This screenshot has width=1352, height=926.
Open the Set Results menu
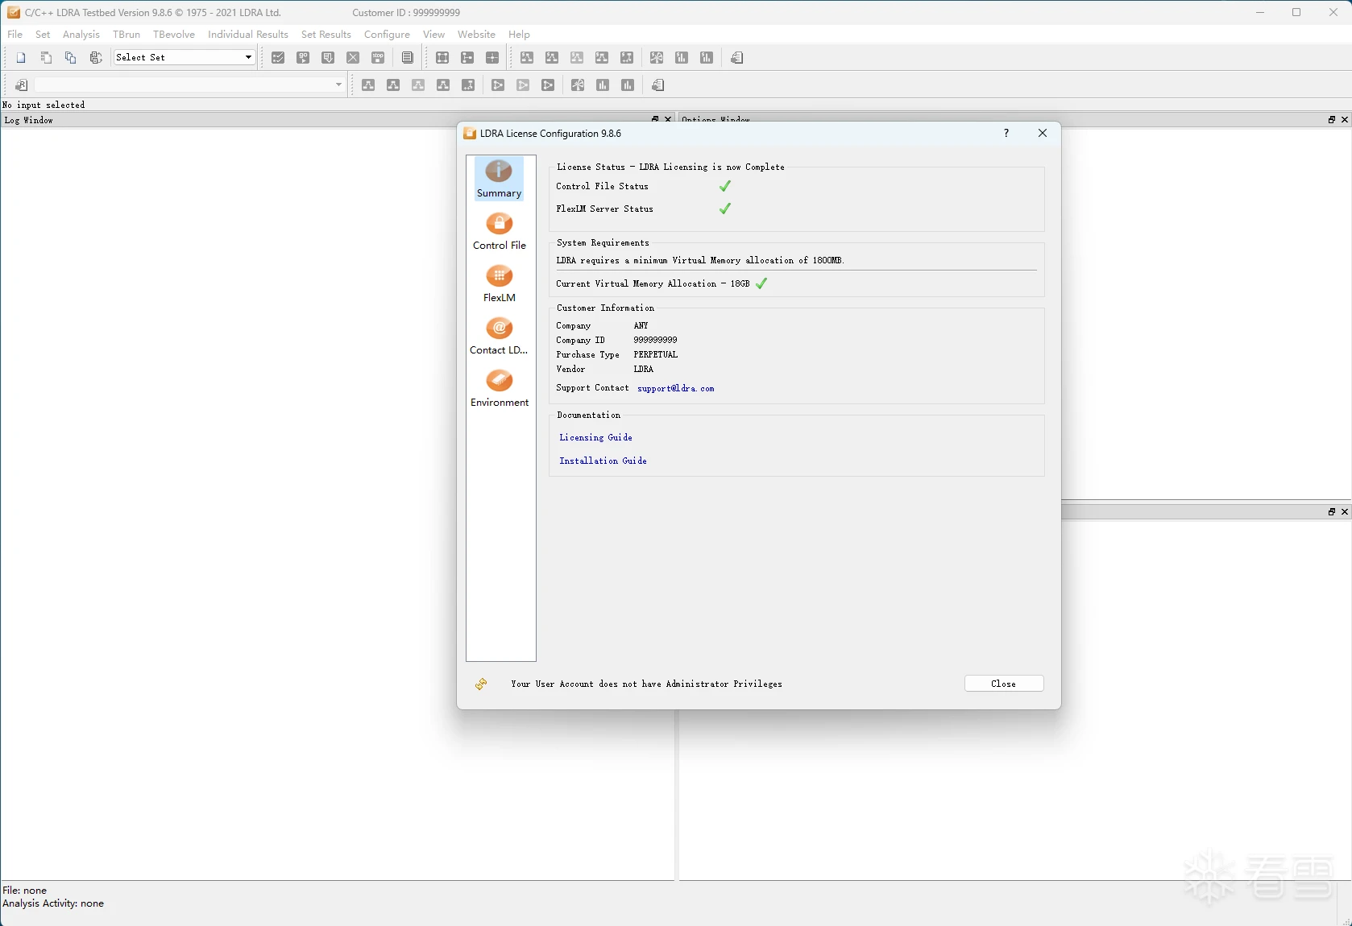click(326, 35)
